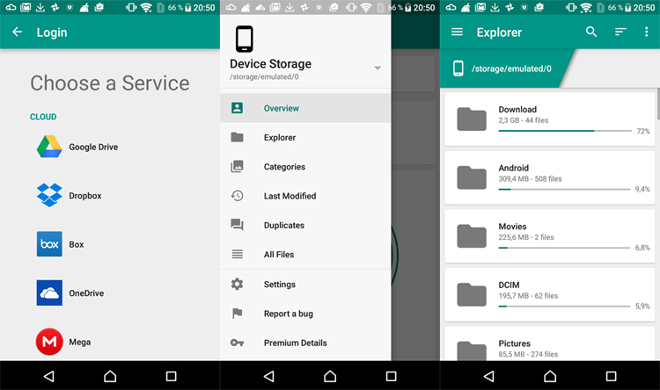This screenshot has height=390, width=660.
Task: Go back from the Login screen
Action: pos(18,32)
